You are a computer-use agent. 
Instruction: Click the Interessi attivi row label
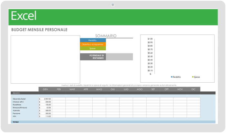[x=18, y=102]
